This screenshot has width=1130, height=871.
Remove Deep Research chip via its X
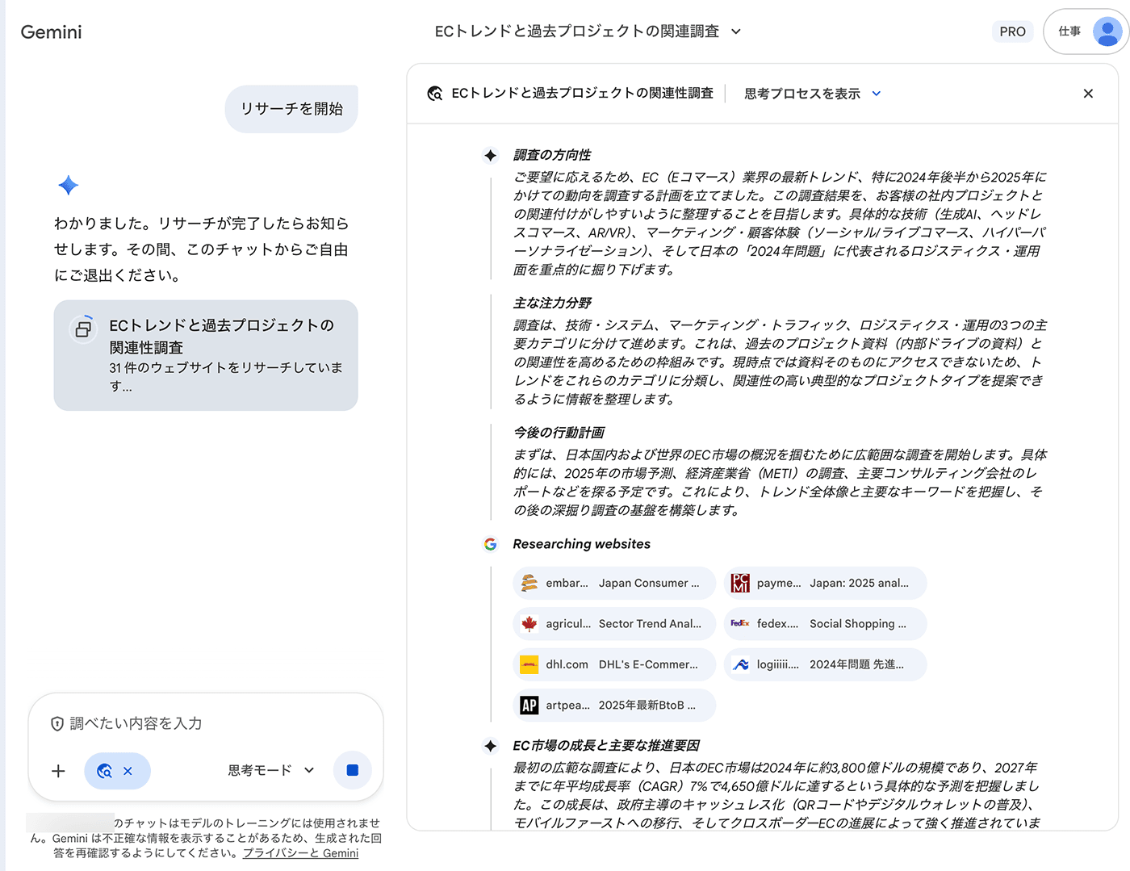(x=128, y=771)
